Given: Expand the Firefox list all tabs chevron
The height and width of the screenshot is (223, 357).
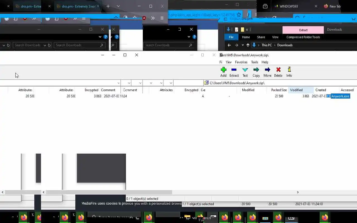Looking at the screenshot, I should [x=118, y=6].
